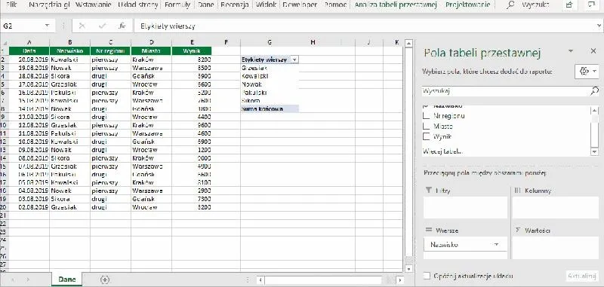Click the Miasto header cell
This screenshot has height=287, width=604.
click(x=151, y=50)
